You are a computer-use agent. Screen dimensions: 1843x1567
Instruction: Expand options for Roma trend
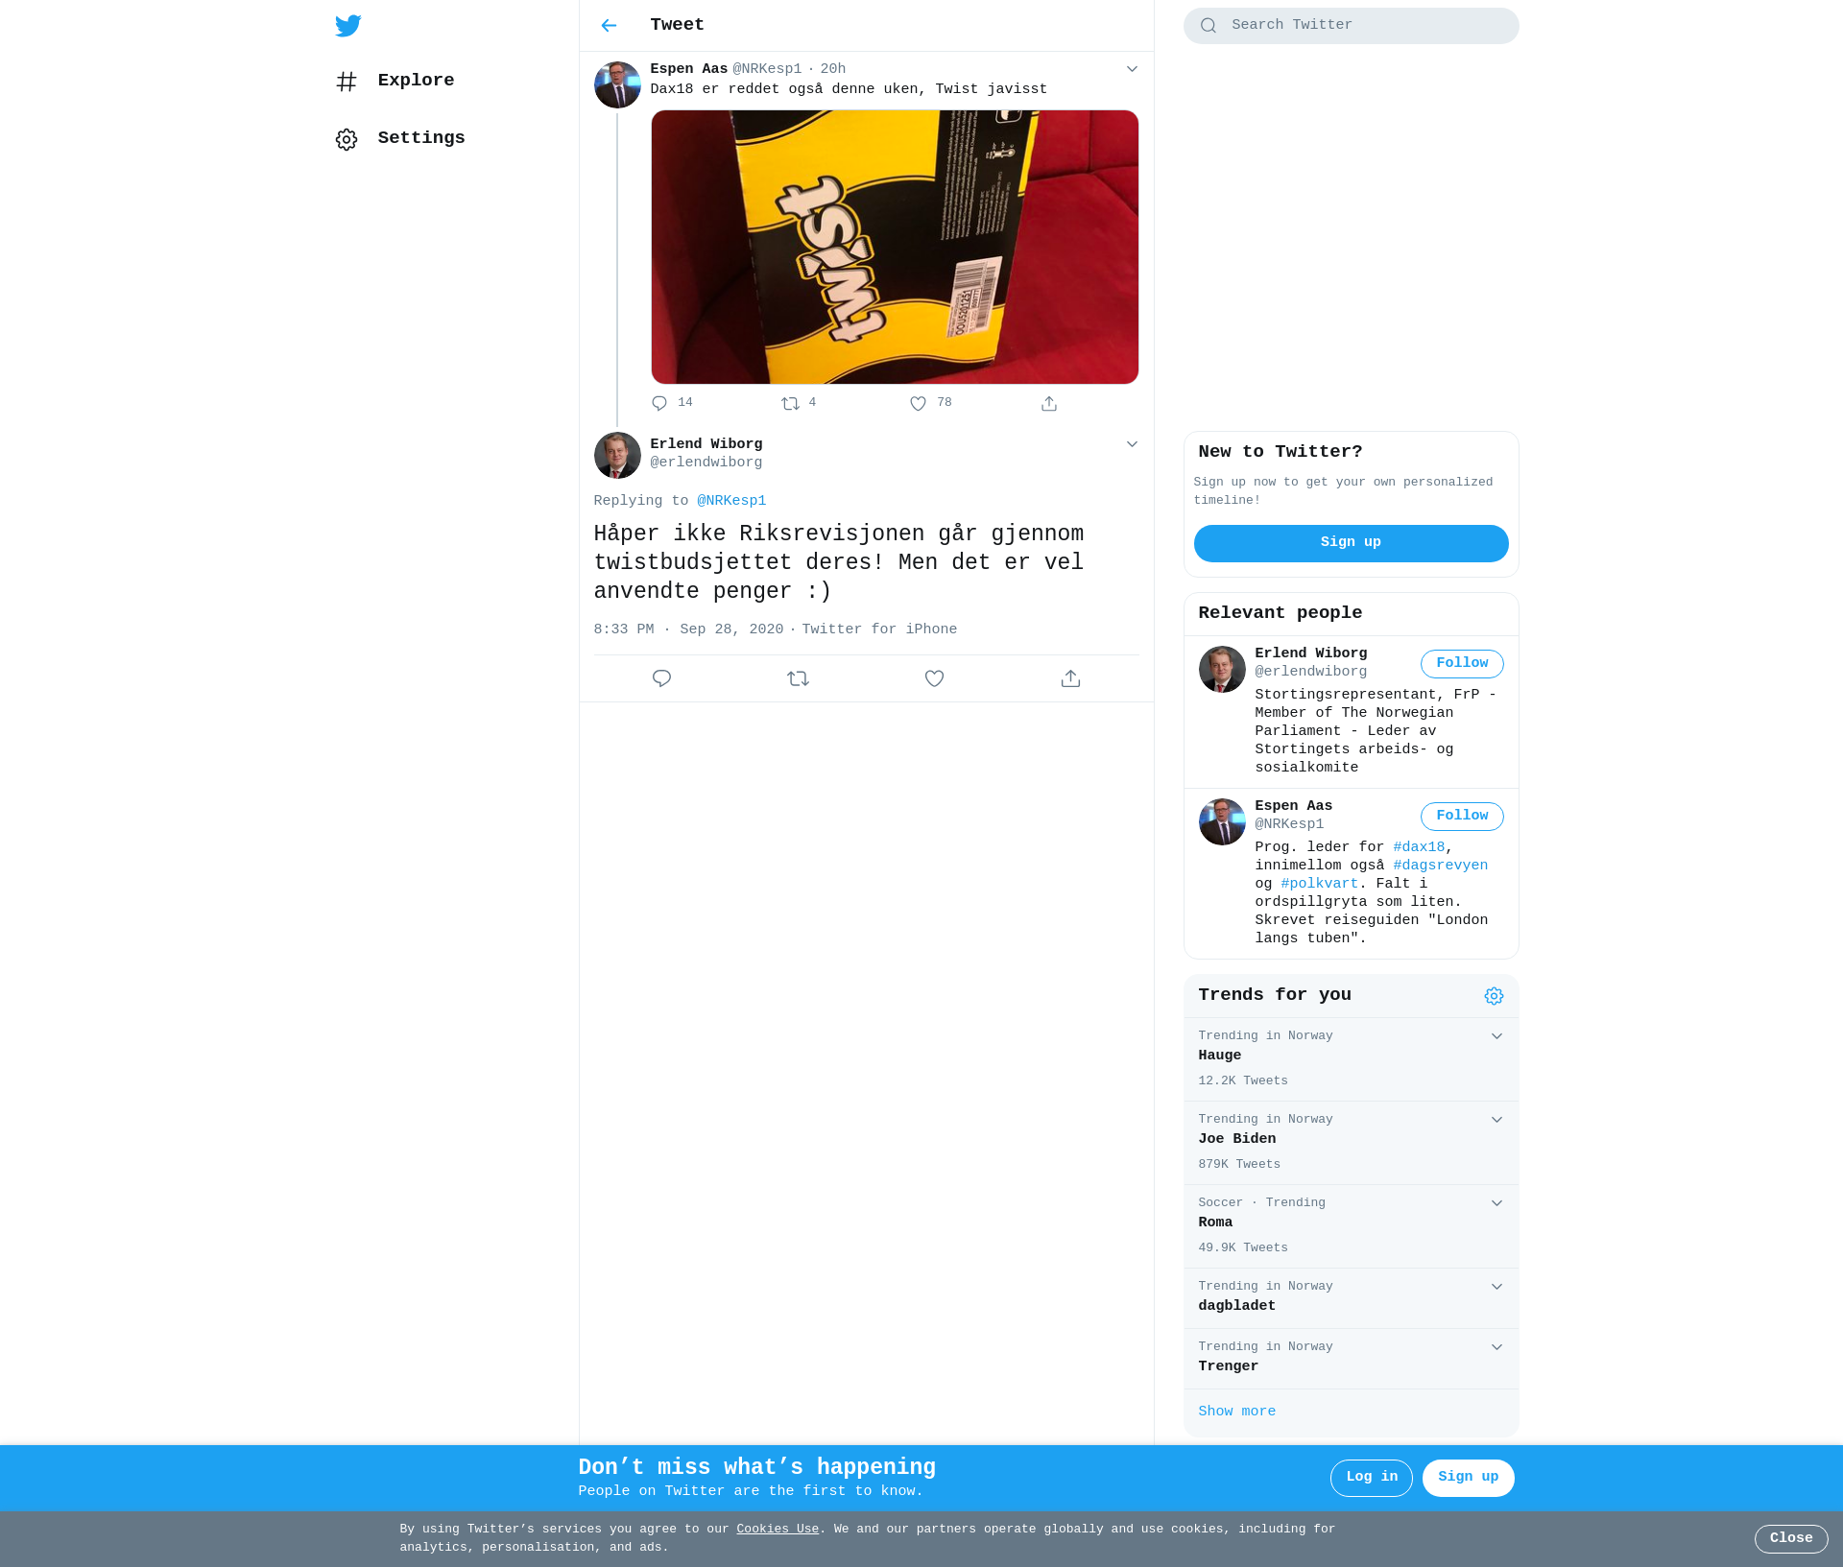coord(1496,1203)
